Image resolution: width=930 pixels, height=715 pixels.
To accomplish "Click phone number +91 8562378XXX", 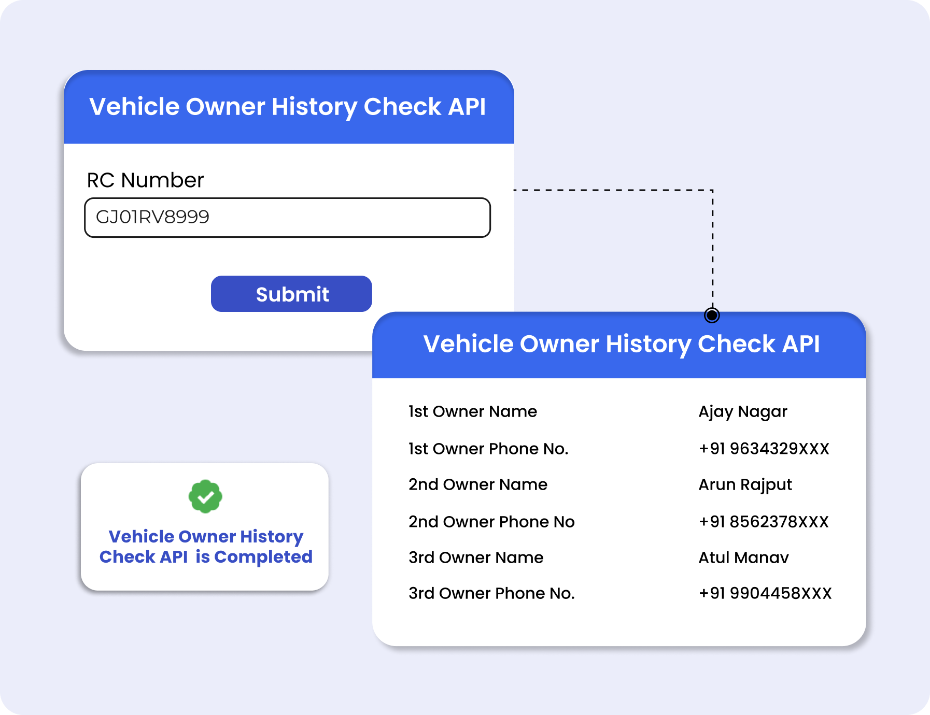I will [x=764, y=522].
